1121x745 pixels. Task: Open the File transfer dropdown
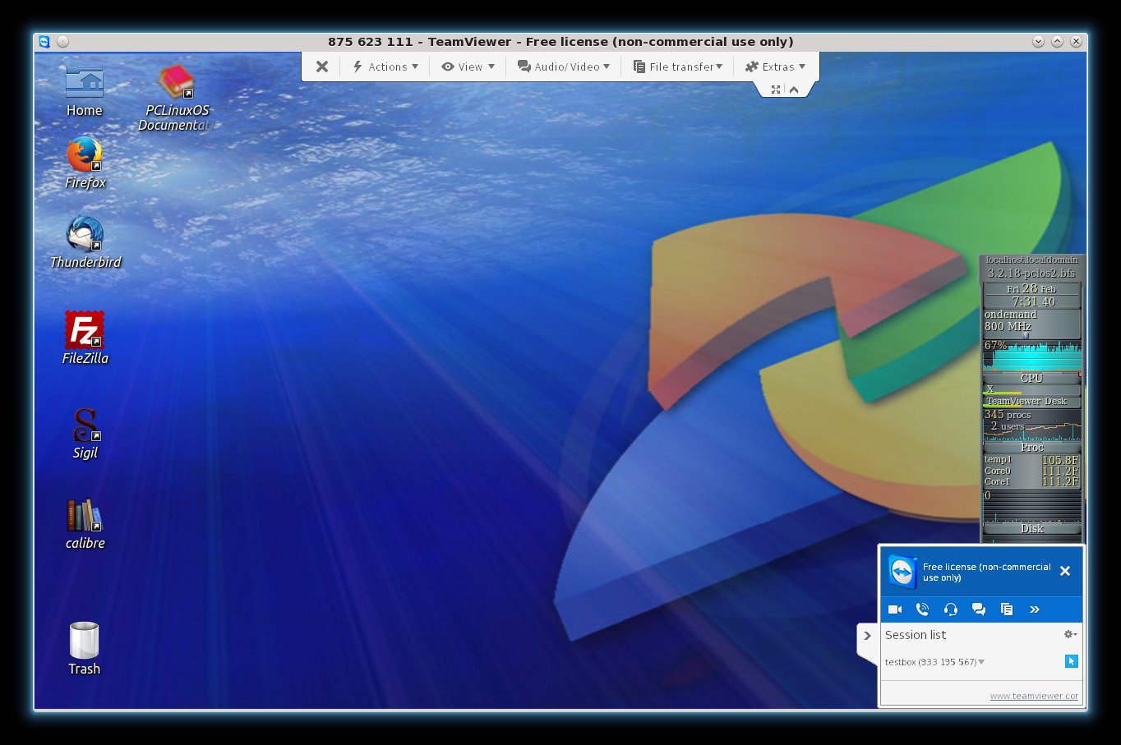(678, 67)
